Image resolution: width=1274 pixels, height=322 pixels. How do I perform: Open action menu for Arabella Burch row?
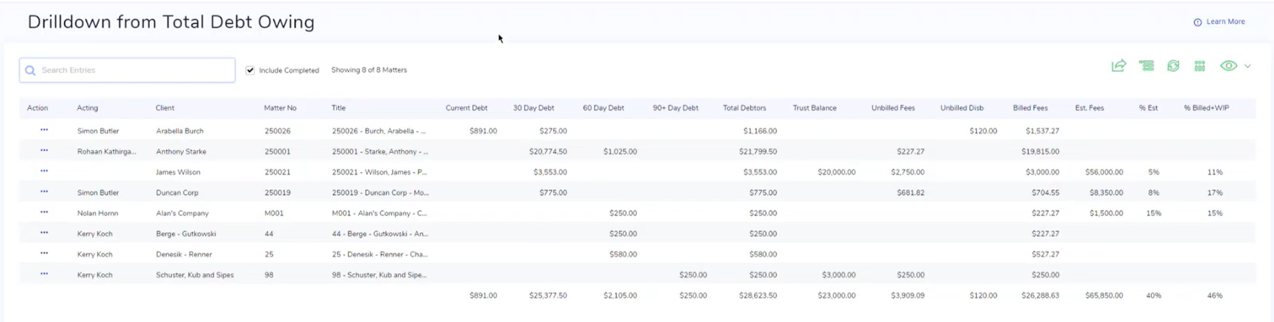44,130
